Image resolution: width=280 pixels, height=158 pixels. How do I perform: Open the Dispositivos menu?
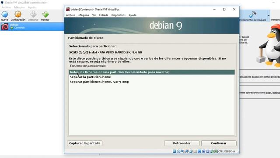[119, 15]
